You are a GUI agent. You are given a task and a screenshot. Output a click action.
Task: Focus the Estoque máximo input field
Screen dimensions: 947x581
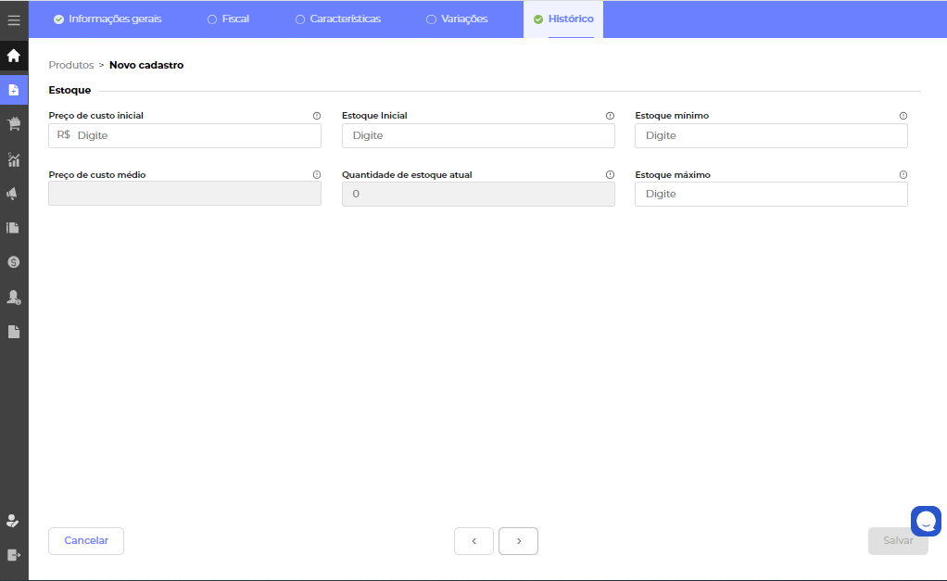tap(770, 194)
